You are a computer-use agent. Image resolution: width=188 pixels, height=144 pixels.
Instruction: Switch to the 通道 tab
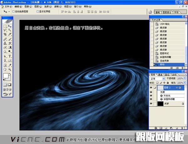[160, 75]
